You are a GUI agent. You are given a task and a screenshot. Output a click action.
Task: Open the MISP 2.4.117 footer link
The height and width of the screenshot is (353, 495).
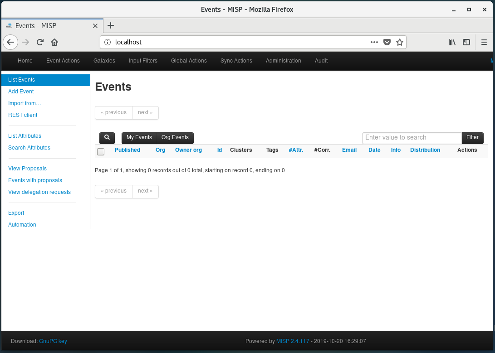pos(293,341)
